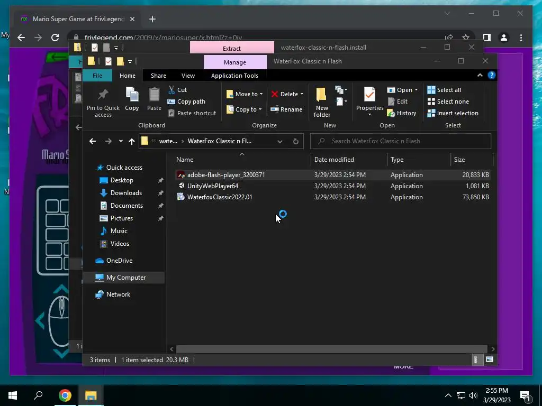Click Edit in Open group

pyautogui.click(x=397, y=101)
